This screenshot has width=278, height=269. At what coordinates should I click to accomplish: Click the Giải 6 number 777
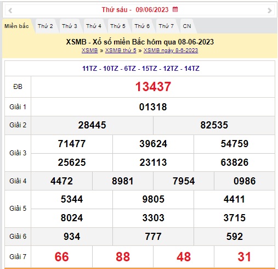pos(153,237)
